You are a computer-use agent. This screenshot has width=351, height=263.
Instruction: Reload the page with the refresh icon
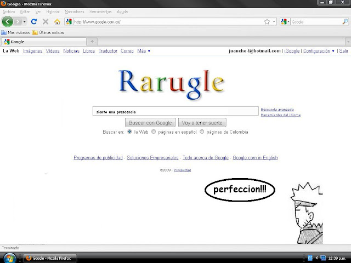34,22
